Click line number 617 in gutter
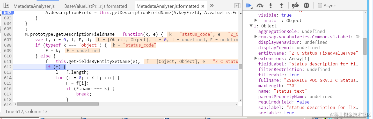 tap(8, 94)
